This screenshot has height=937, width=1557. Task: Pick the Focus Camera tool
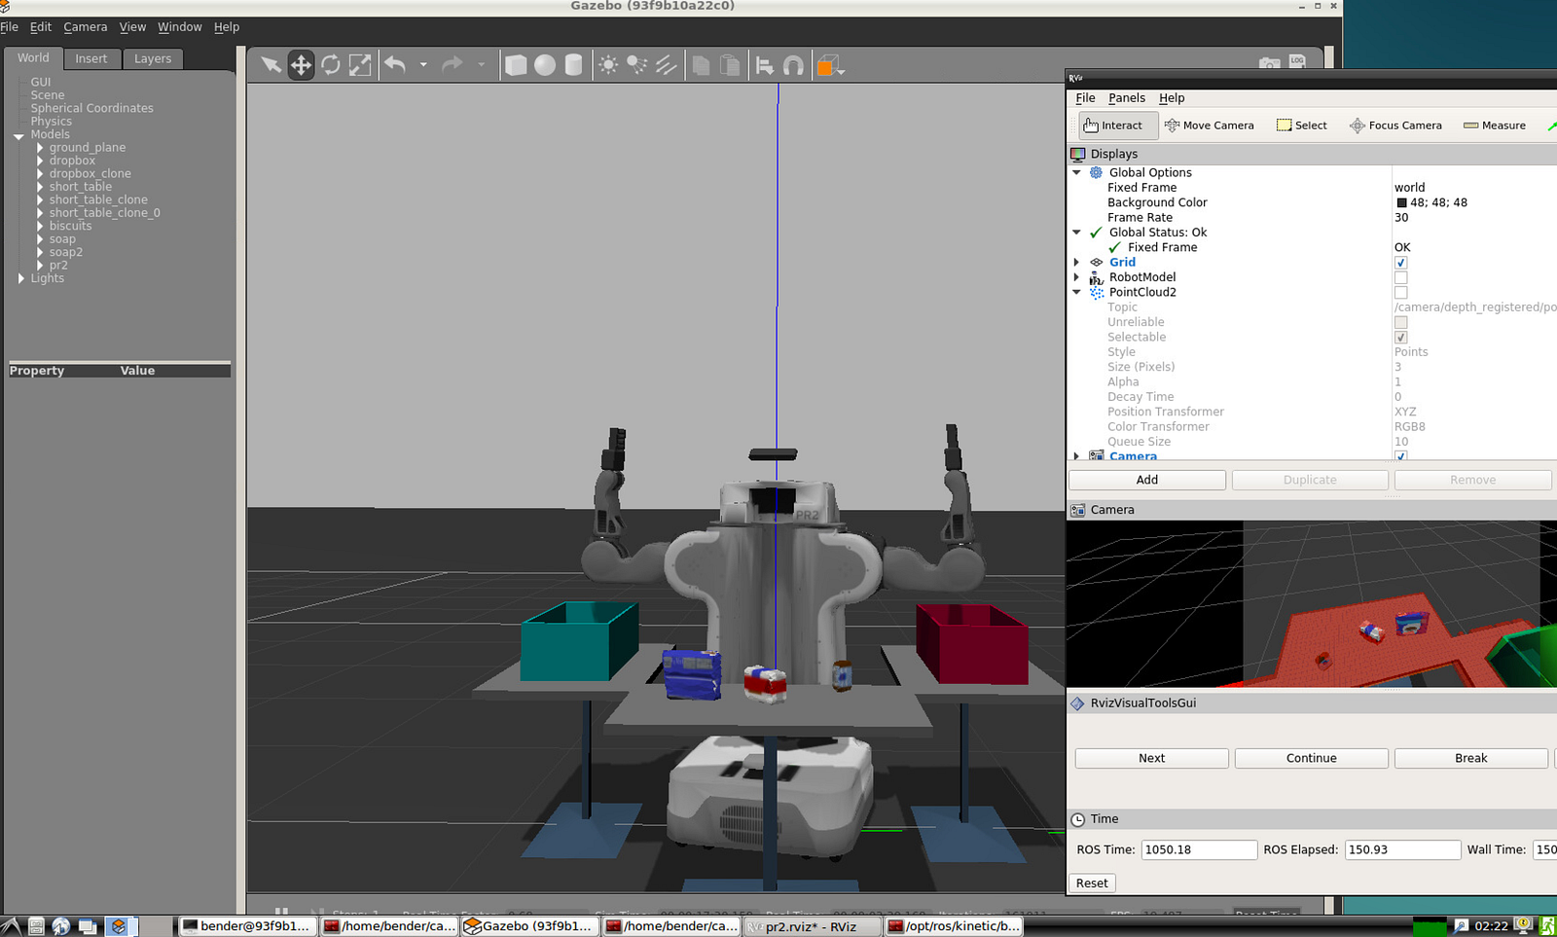click(1395, 126)
